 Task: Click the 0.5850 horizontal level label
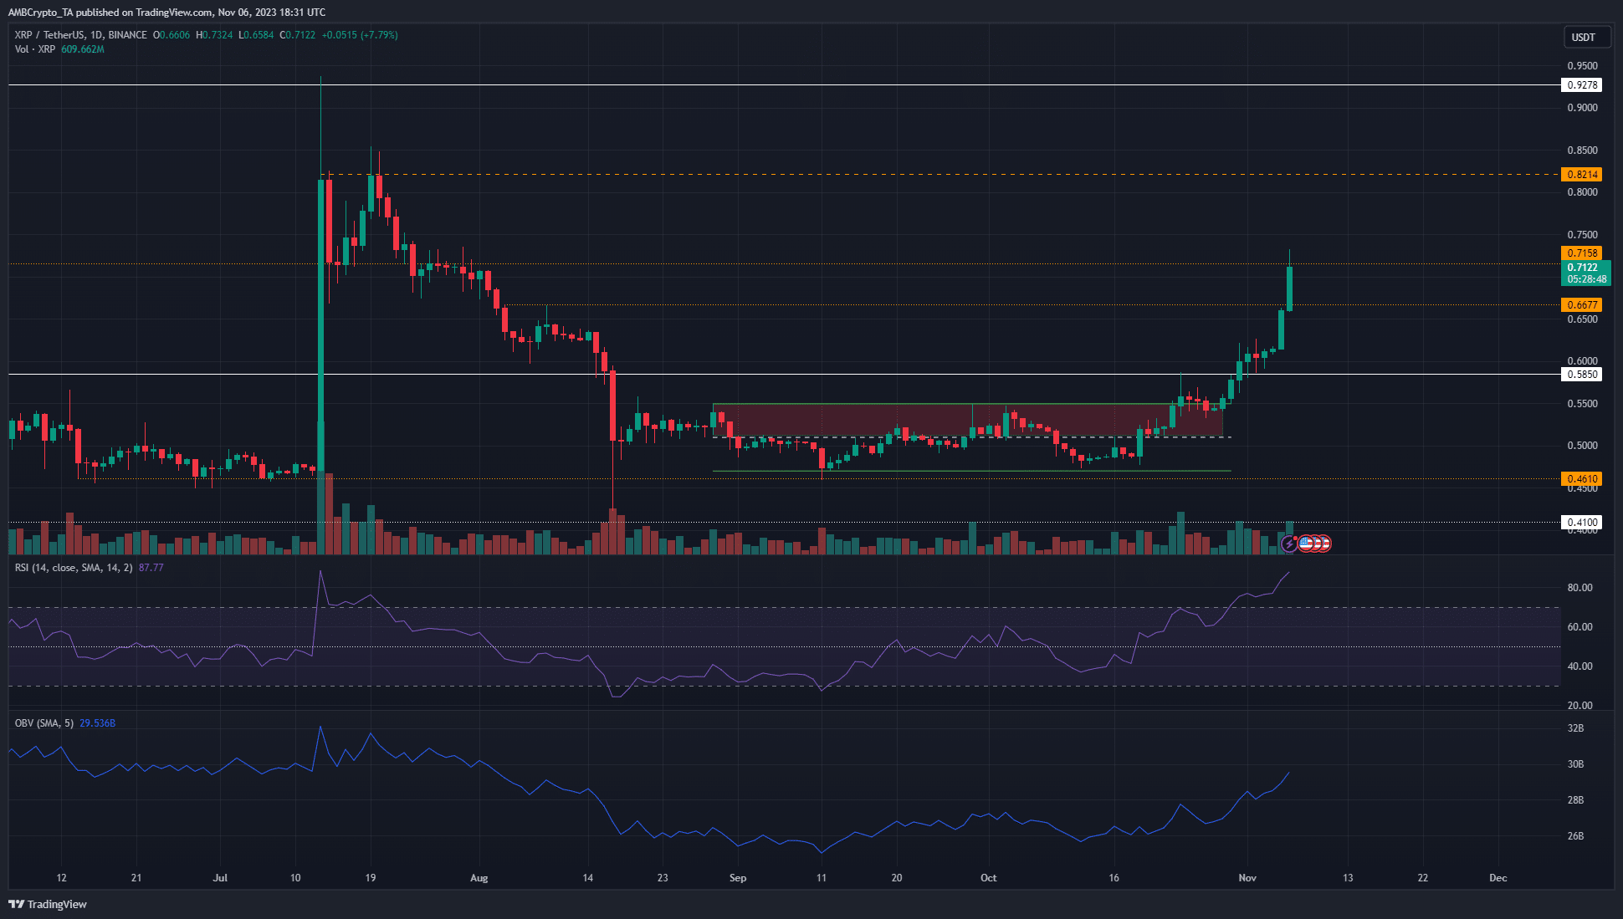pyautogui.click(x=1582, y=375)
